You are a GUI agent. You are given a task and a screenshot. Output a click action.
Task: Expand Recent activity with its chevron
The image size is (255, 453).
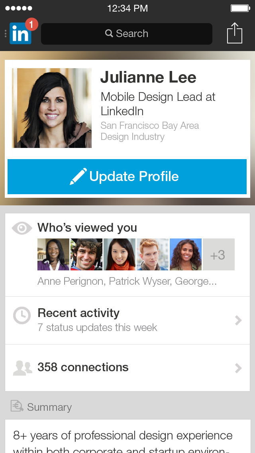coord(238,320)
